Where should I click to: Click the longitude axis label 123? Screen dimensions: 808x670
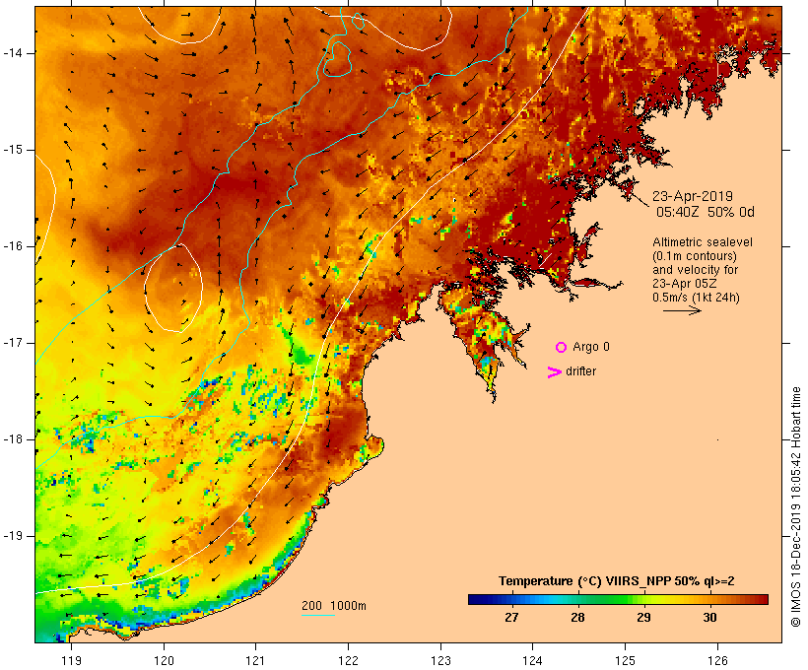click(x=440, y=660)
